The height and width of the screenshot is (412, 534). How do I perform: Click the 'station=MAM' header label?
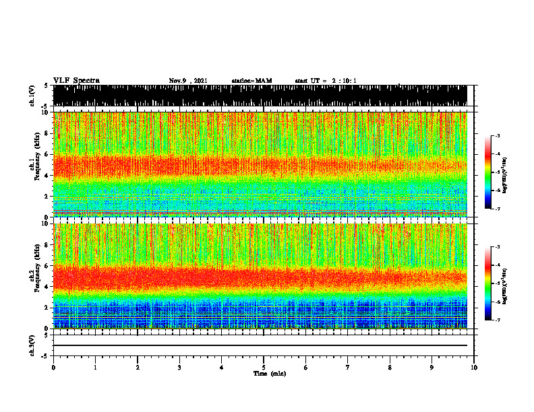pos(251,81)
